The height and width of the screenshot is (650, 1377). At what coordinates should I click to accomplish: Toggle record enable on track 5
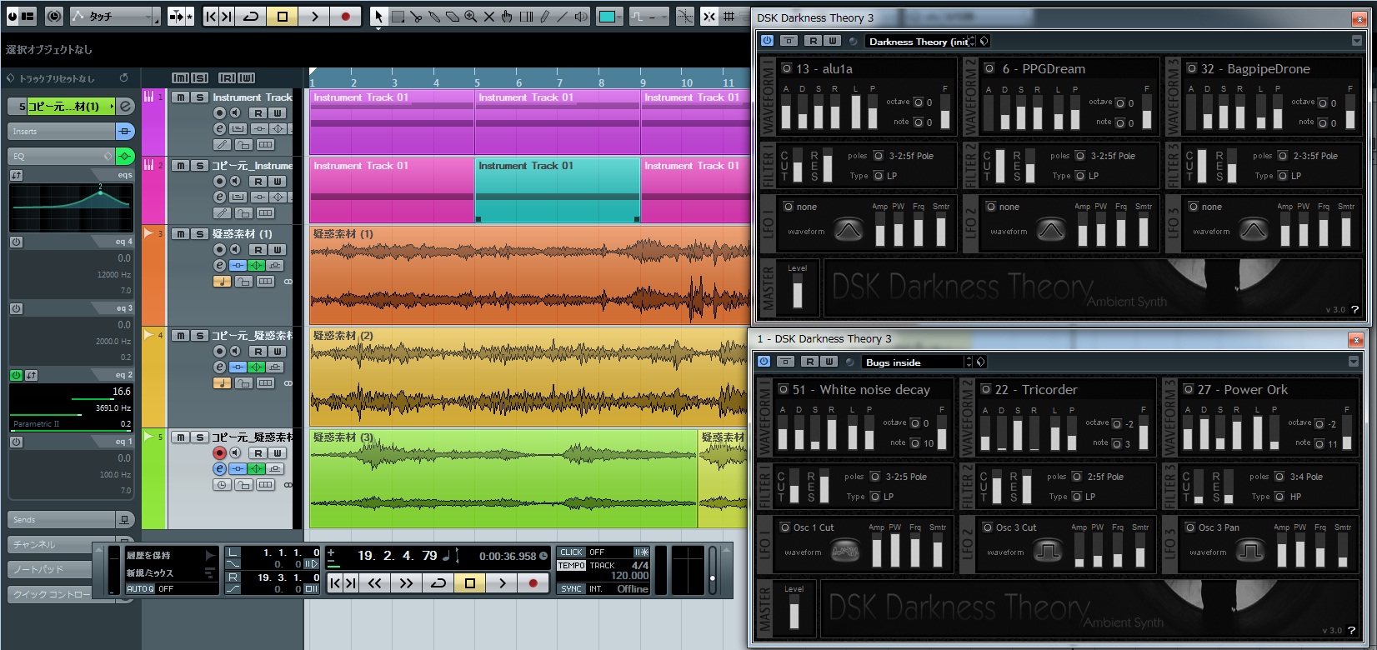coord(219,452)
